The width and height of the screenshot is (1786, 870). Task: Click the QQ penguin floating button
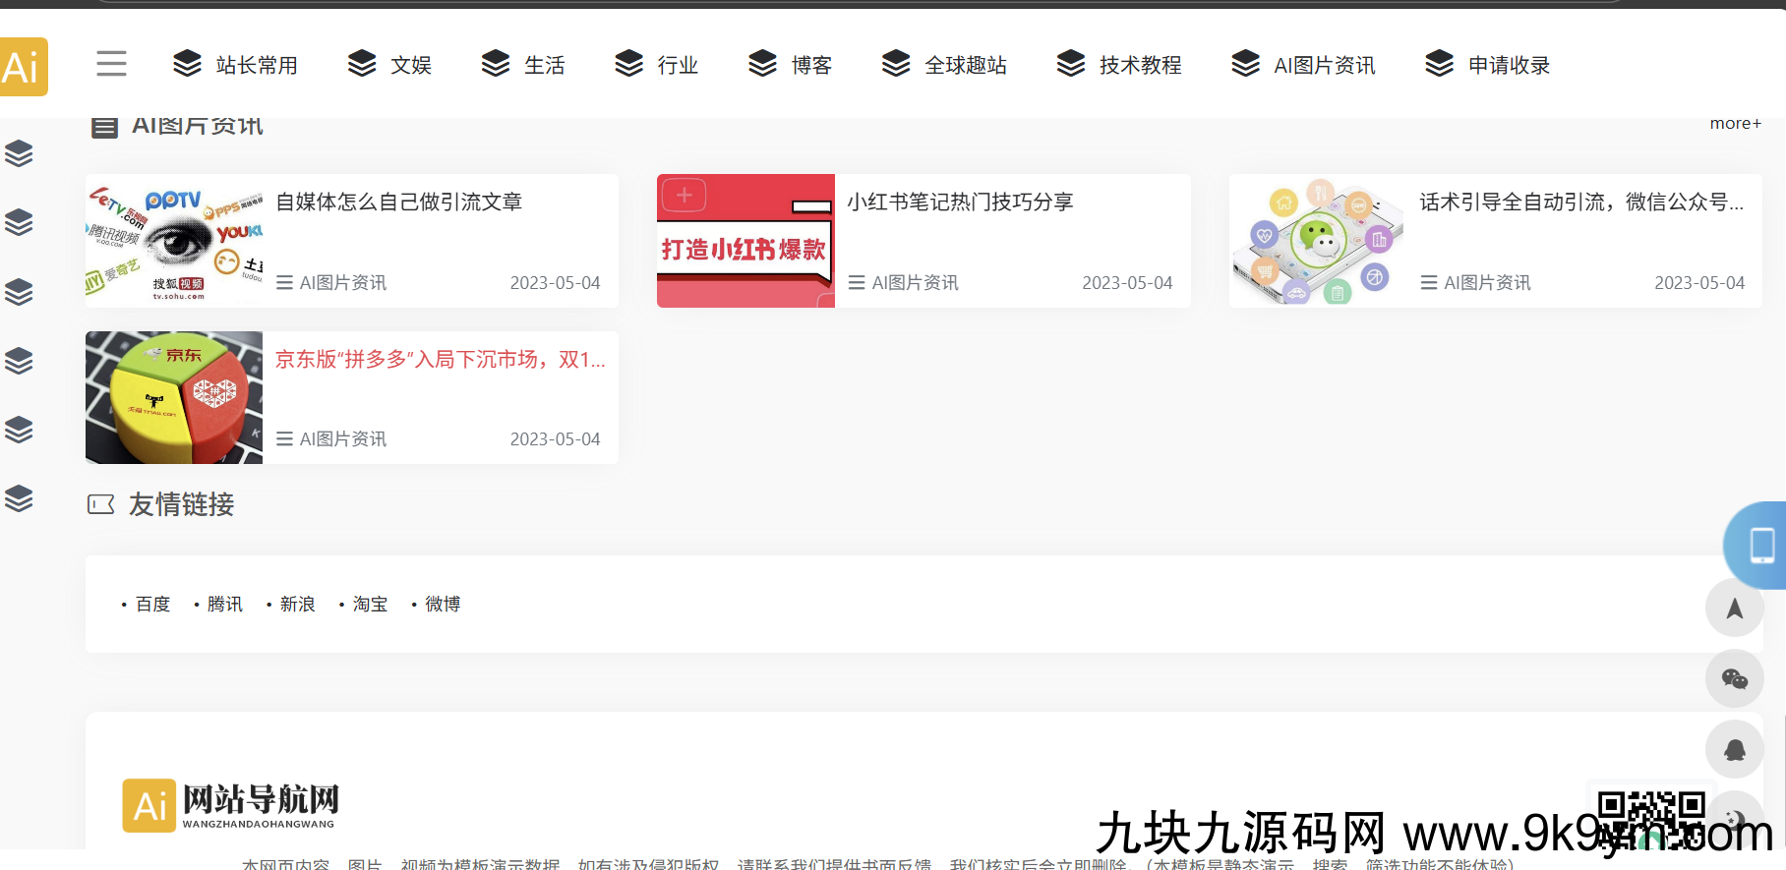pyautogui.click(x=1735, y=749)
